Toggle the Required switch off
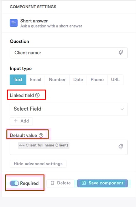This screenshot has height=207, width=136. tap(14, 183)
